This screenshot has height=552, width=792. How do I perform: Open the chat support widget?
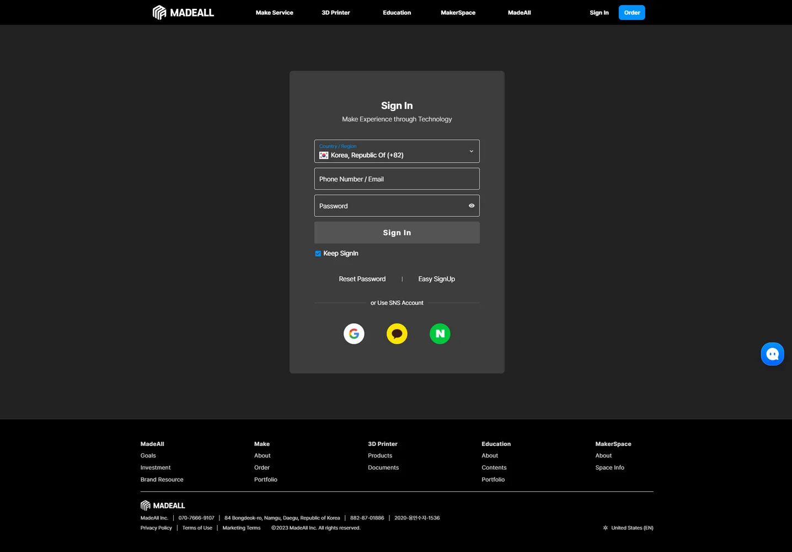[772, 354]
